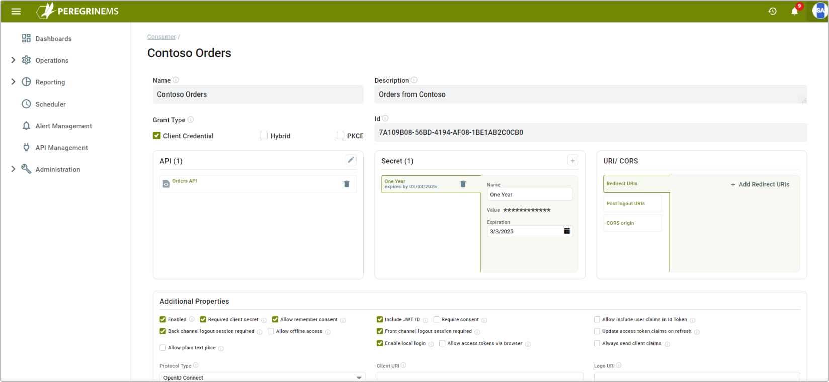Viewport: 829px width, 382px height.
Task: Expand the Reporting menu chevron
Action: tap(13, 82)
